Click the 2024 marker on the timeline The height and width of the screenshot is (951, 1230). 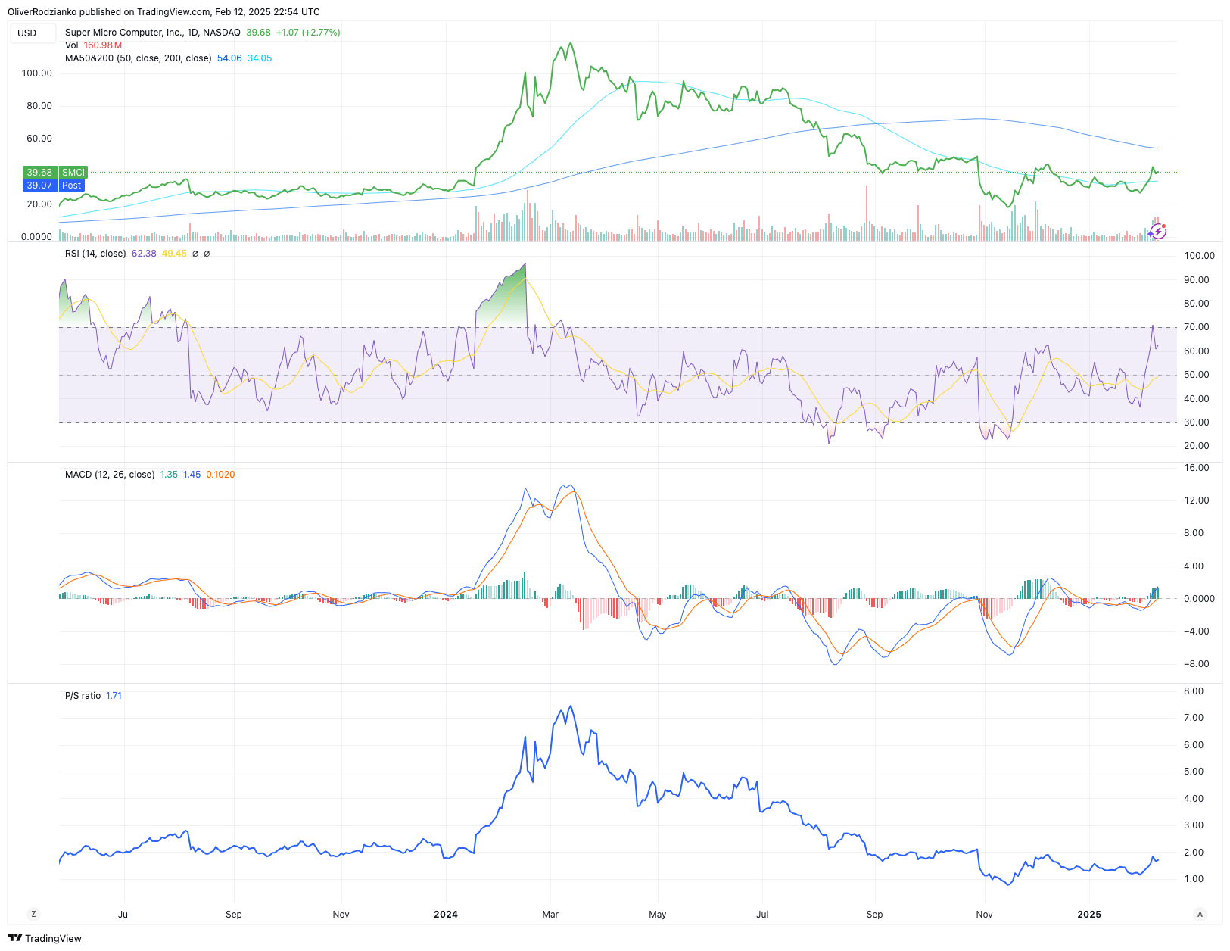click(446, 914)
